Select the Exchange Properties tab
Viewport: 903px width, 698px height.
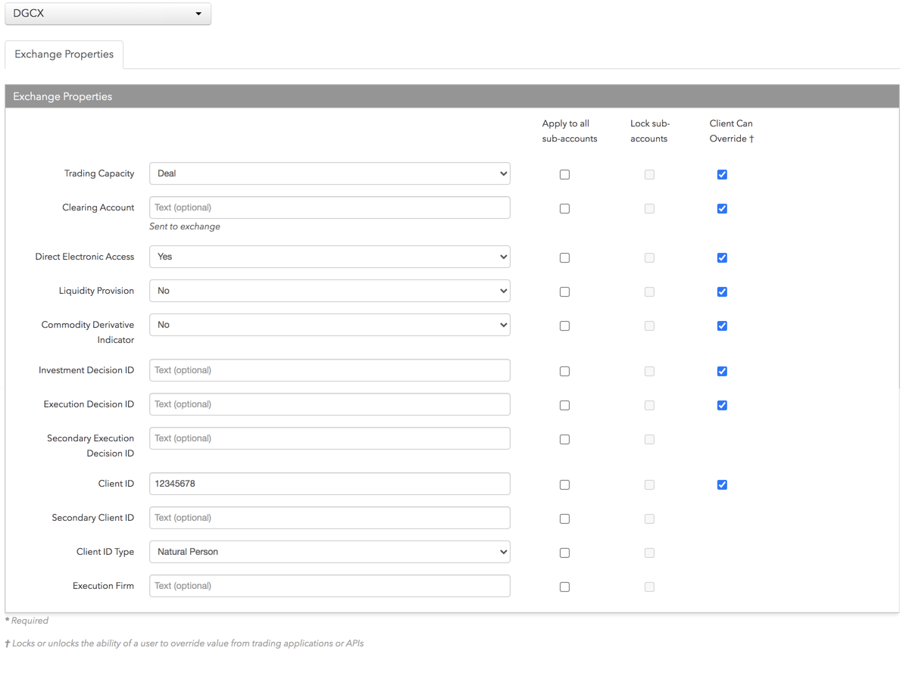pyautogui.click(x=64, y=54)
